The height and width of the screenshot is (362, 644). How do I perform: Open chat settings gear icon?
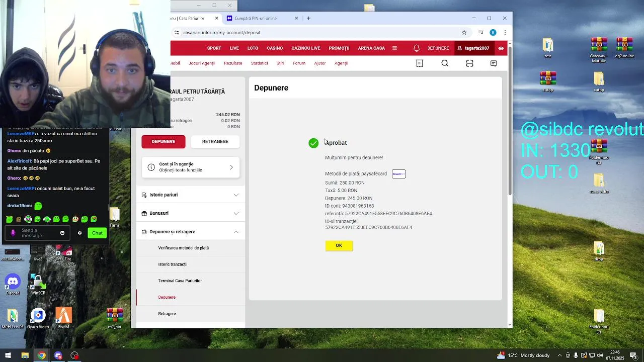tap(79, 233)
